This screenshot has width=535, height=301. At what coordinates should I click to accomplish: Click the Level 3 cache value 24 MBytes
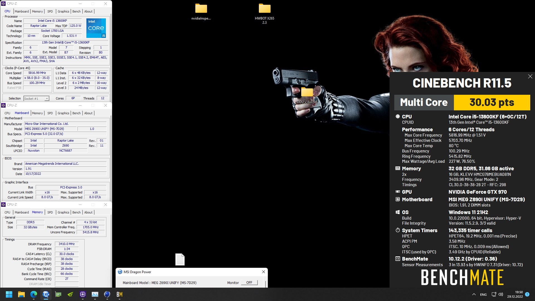[81, 88]
